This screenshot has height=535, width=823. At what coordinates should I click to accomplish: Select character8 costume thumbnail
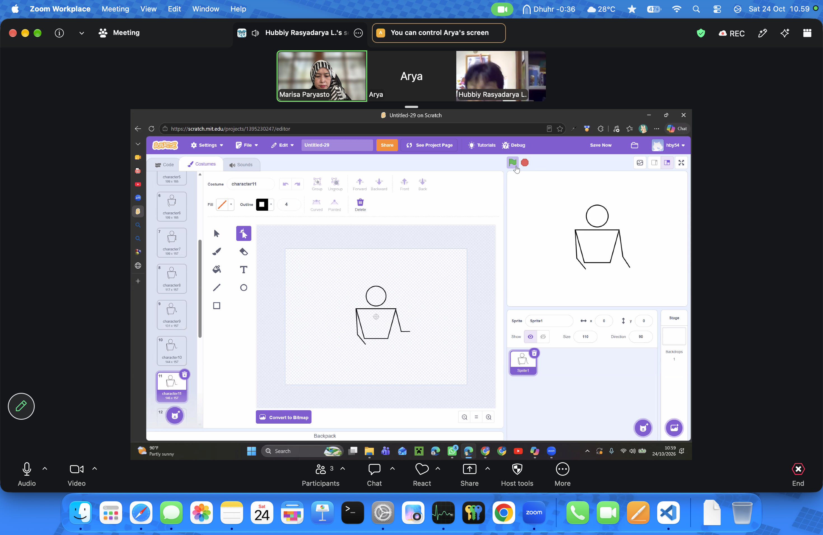tap(172, 279)
